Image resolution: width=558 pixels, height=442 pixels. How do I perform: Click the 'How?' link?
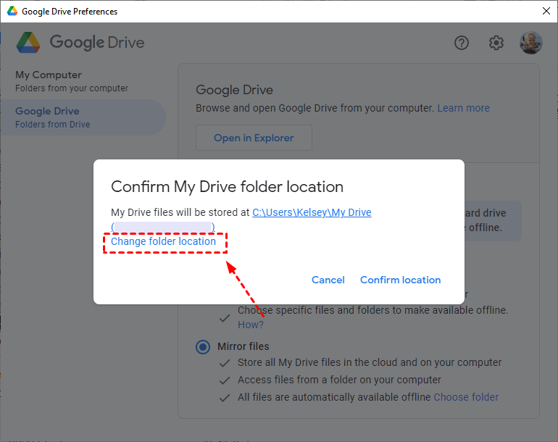pos(251,324)
